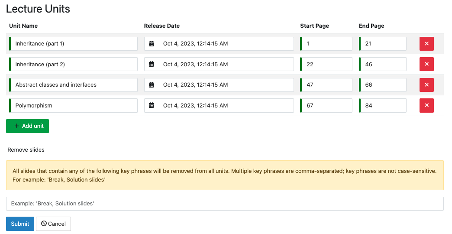The image size is (452, 234).
Task: Remove the Inheritance (part 2) unit
Action: tap(426, 64)
